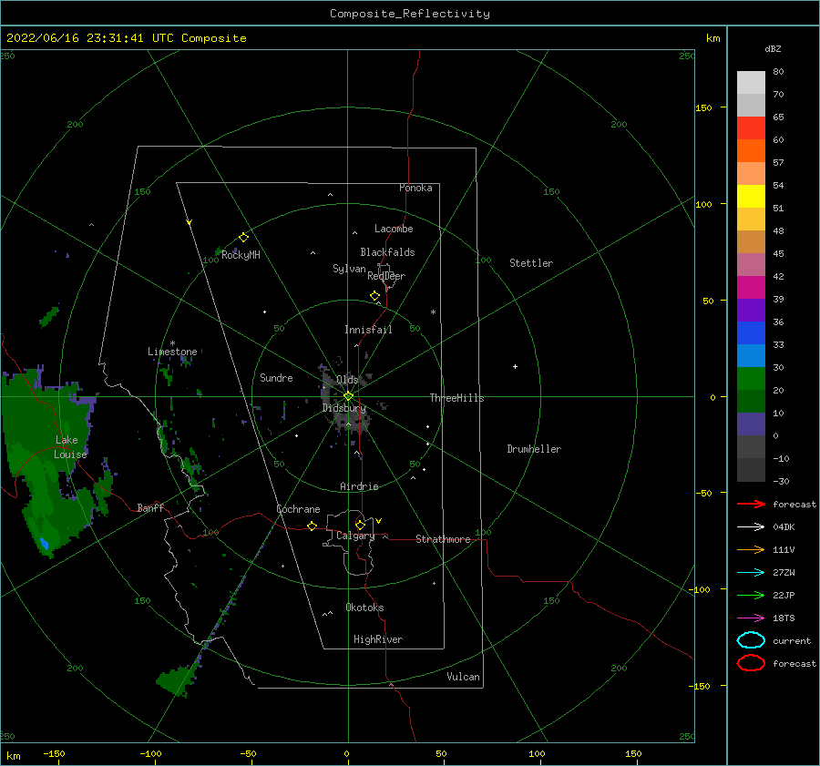This screenshot has width=820, height=766.
Task: Click the red forecast arrow in the legend
Action: (751, 504)
